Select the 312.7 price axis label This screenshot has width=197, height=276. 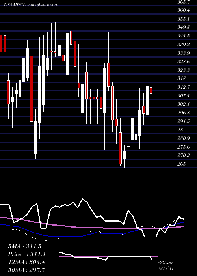(x=184, y=87)
